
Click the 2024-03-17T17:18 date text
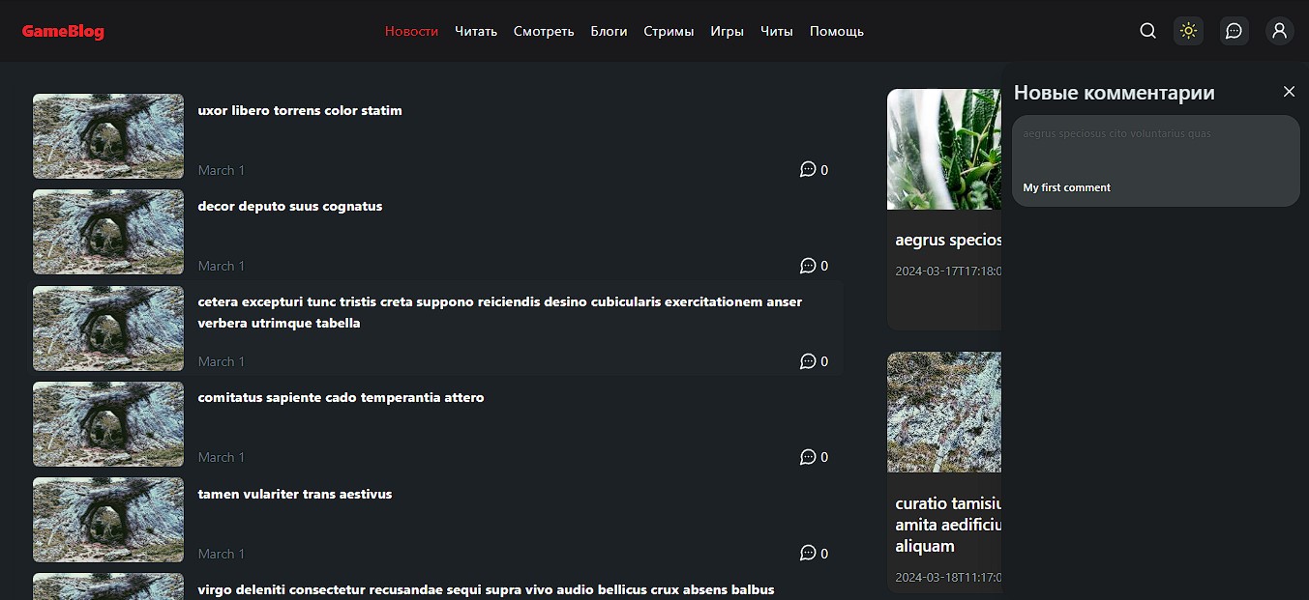click(x=948, y=271)
